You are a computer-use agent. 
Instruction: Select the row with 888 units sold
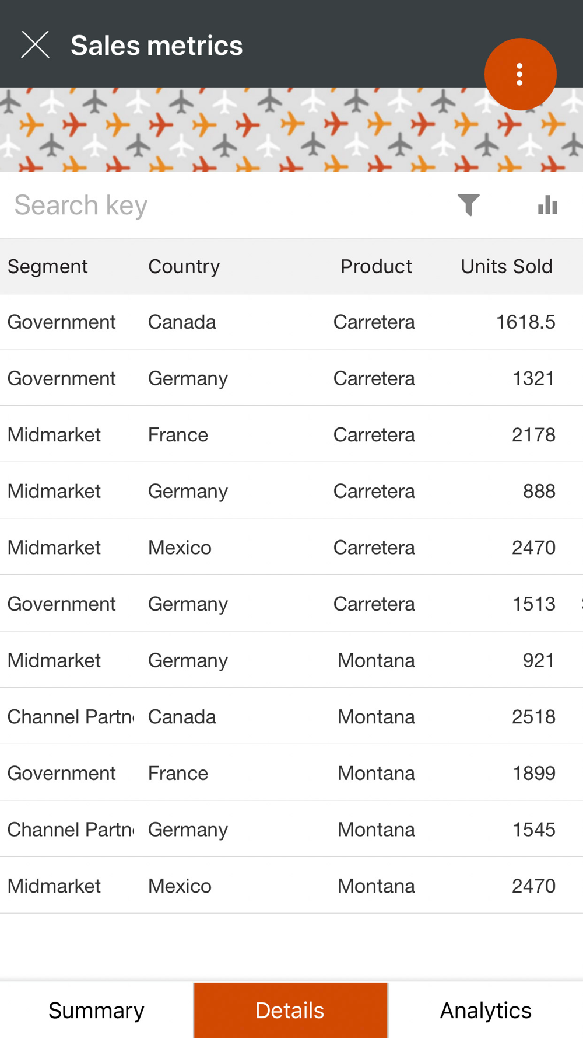pyautogui.click(x=291, y=491)
